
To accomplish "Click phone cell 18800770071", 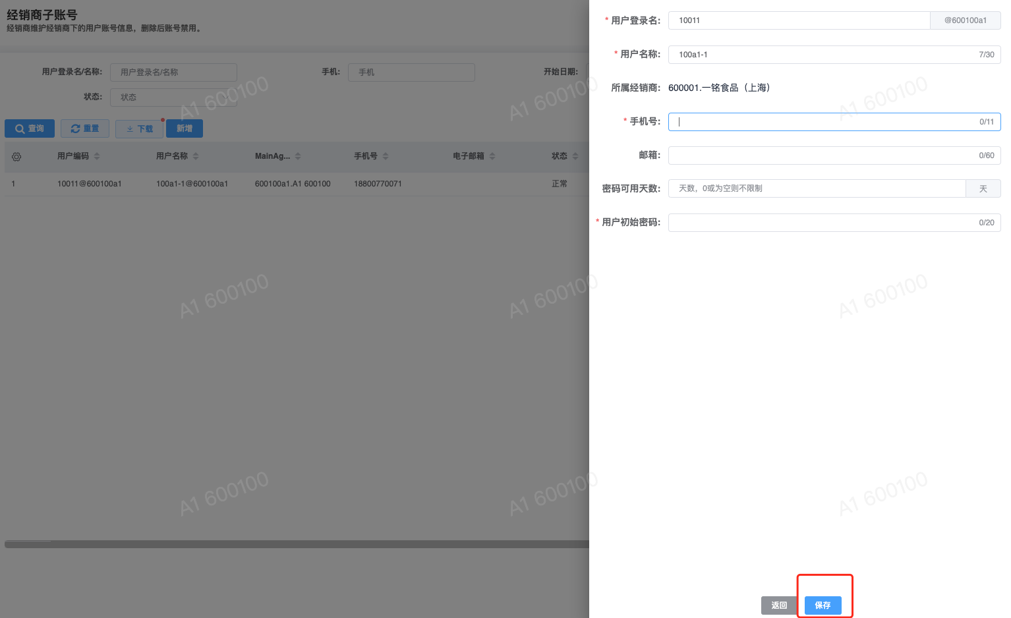I will pos(378,184).
